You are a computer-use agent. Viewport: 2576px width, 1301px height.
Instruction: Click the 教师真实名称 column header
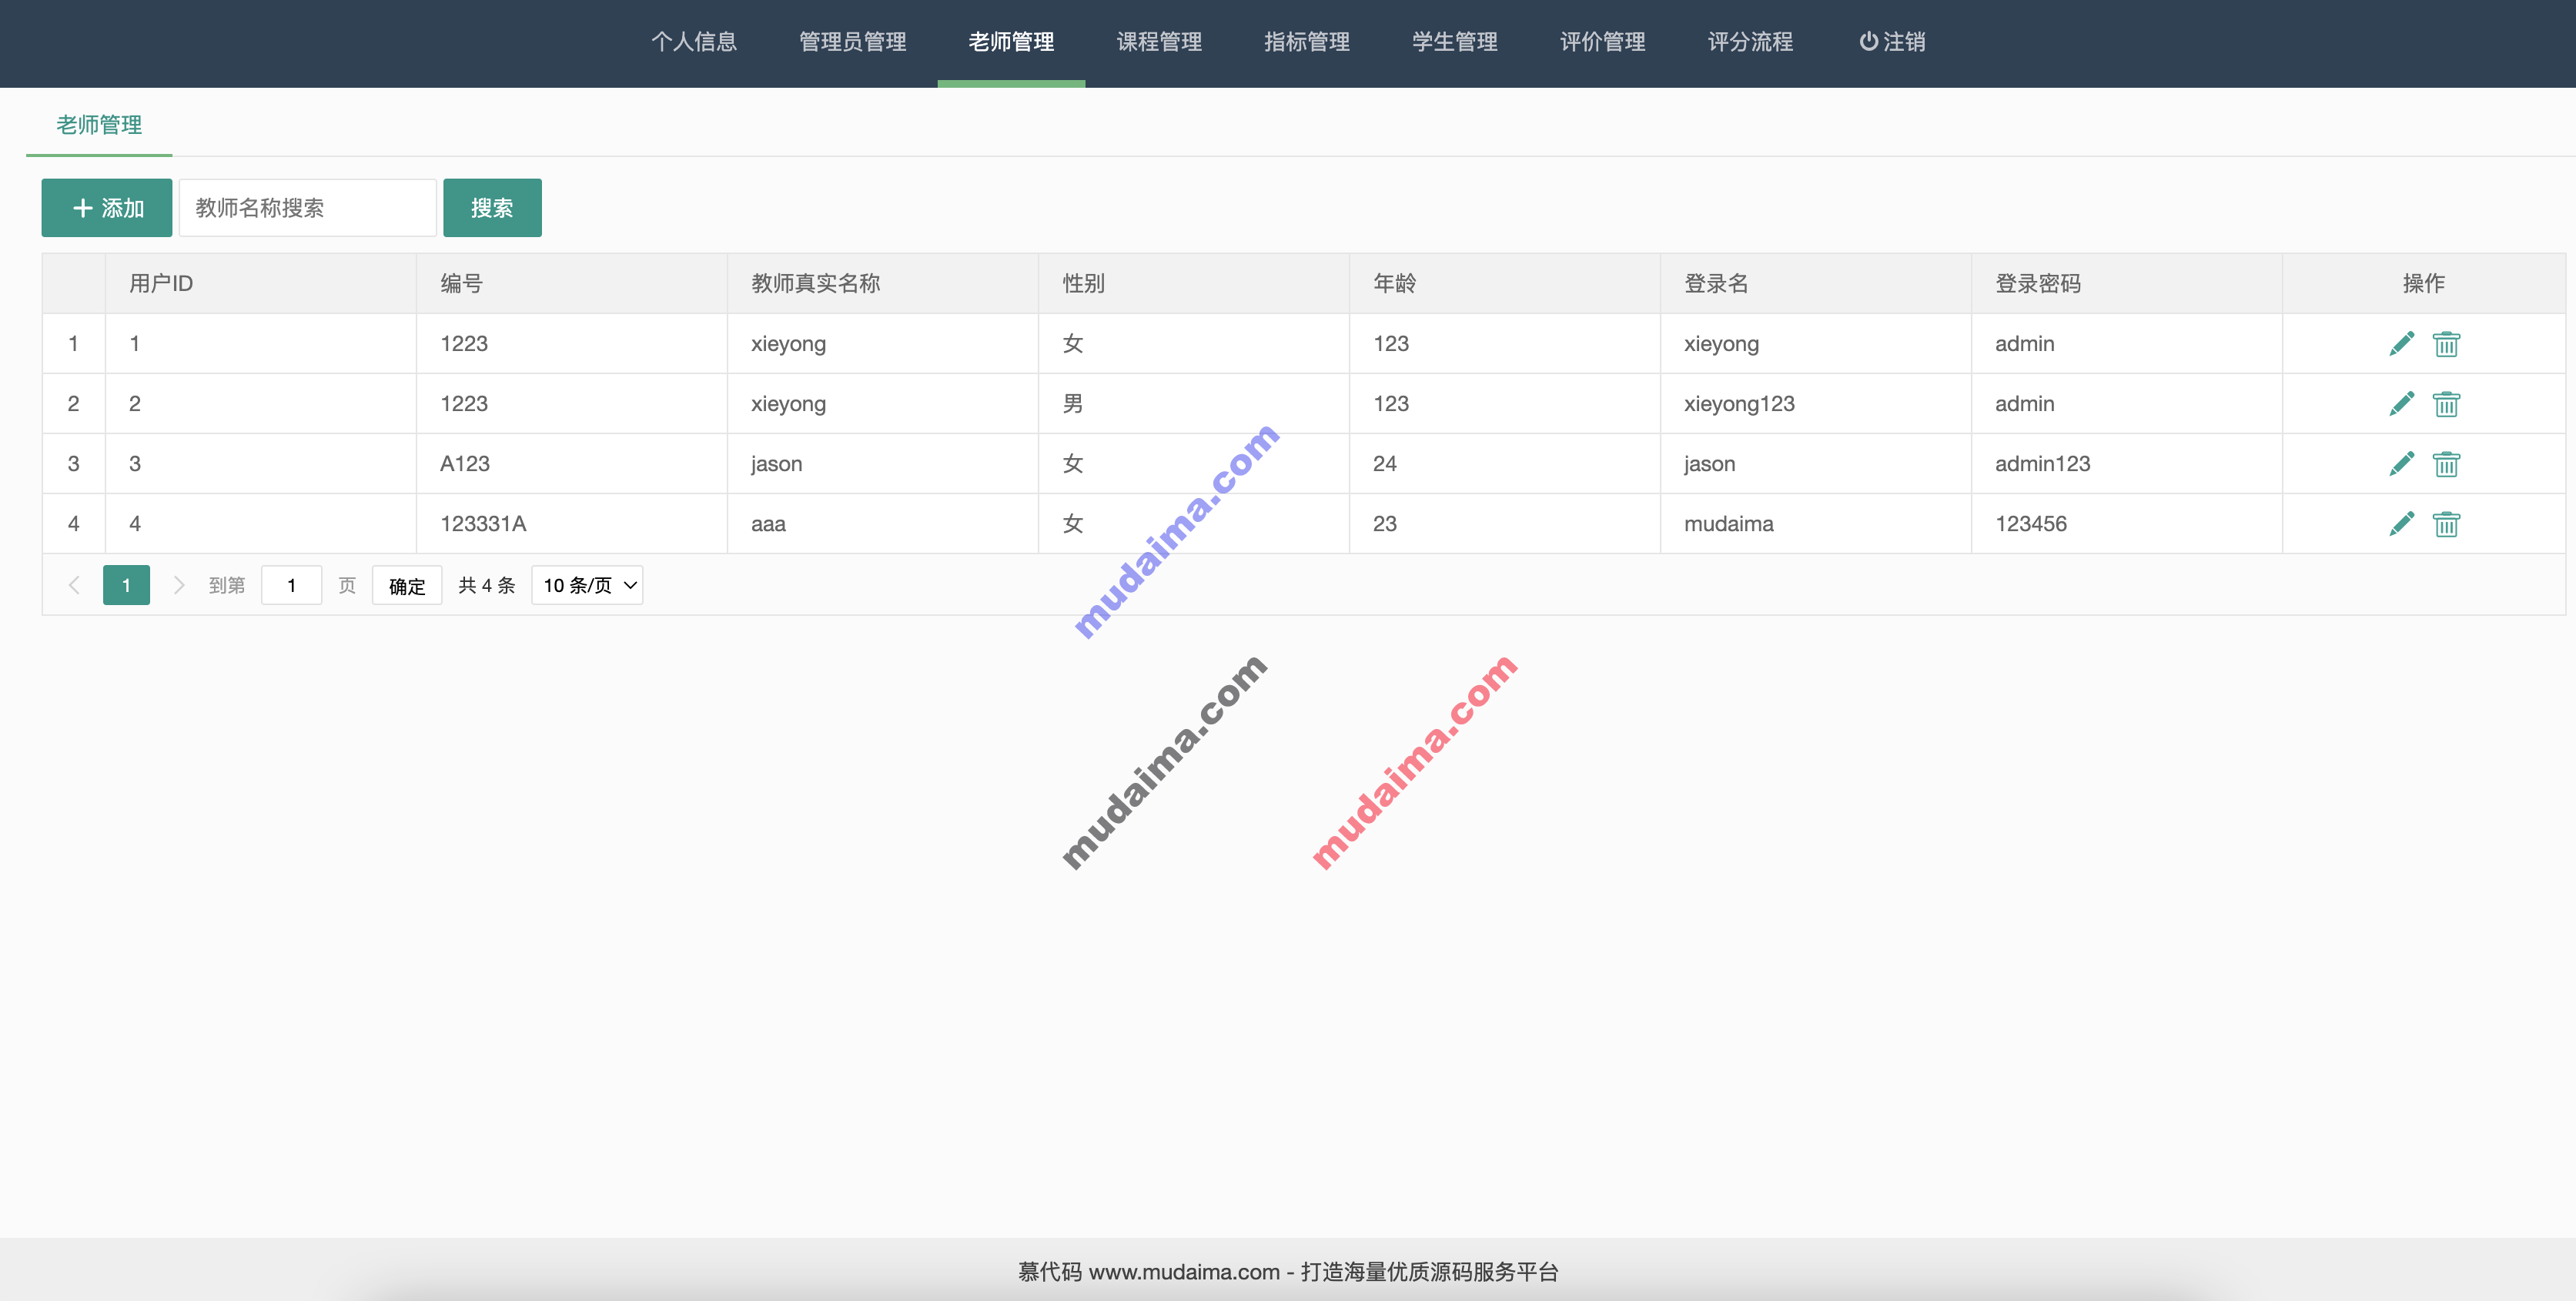coord(883,284)
